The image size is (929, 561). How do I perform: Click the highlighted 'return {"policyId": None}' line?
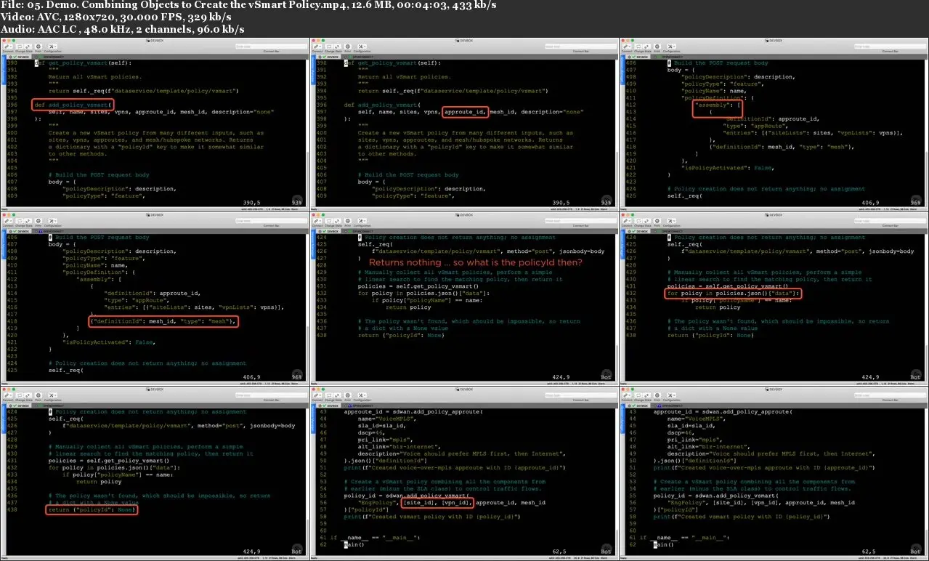(x=92, y=509)
